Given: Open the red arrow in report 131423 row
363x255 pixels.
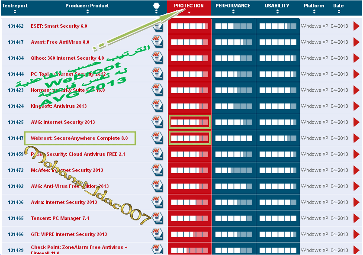Looking at the screenshot, I should [356, 90].
